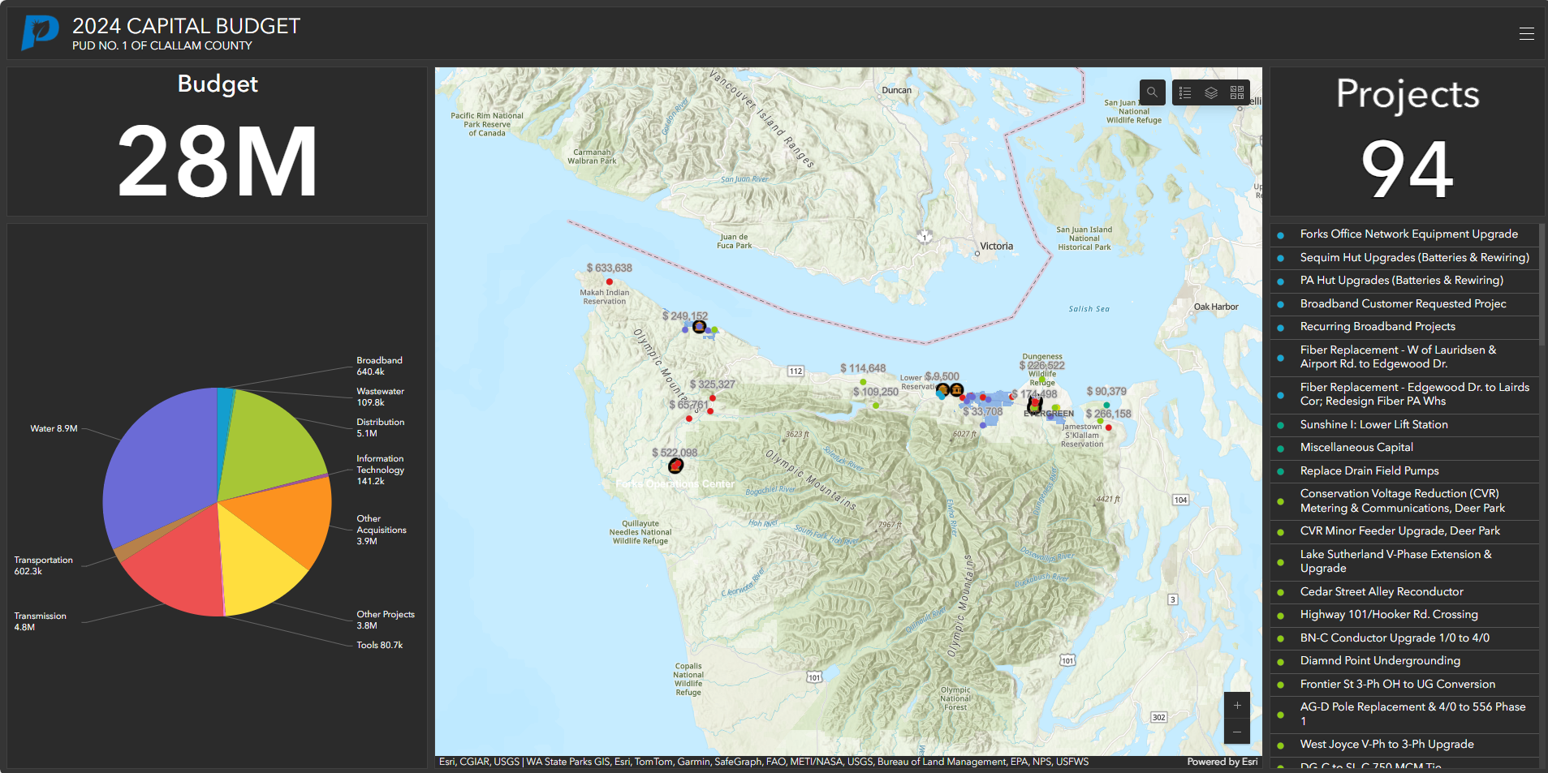This screenshot has width=1548, height=773.
Task: Open the Highway 101/Hooker Rd. Crossing project
Action: pyautogui.click(x=1389, y=614)
